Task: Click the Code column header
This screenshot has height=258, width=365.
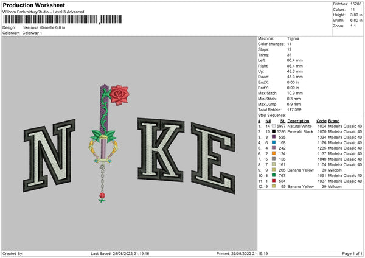Action: tap(321, 121)
